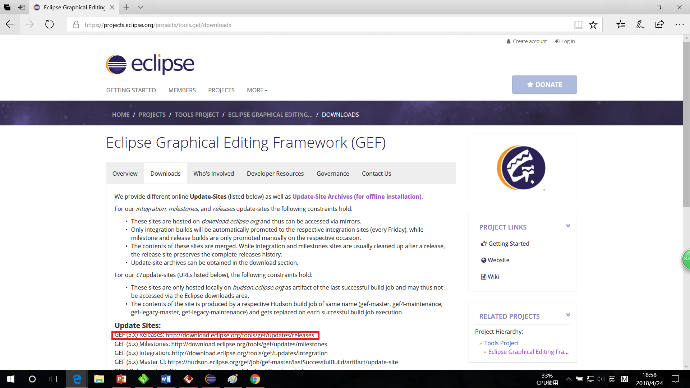Viewport: 690px width, 388px height.
Task: Open the Contact Us tab
Action: pyautogui.click(x=377, y=174)
